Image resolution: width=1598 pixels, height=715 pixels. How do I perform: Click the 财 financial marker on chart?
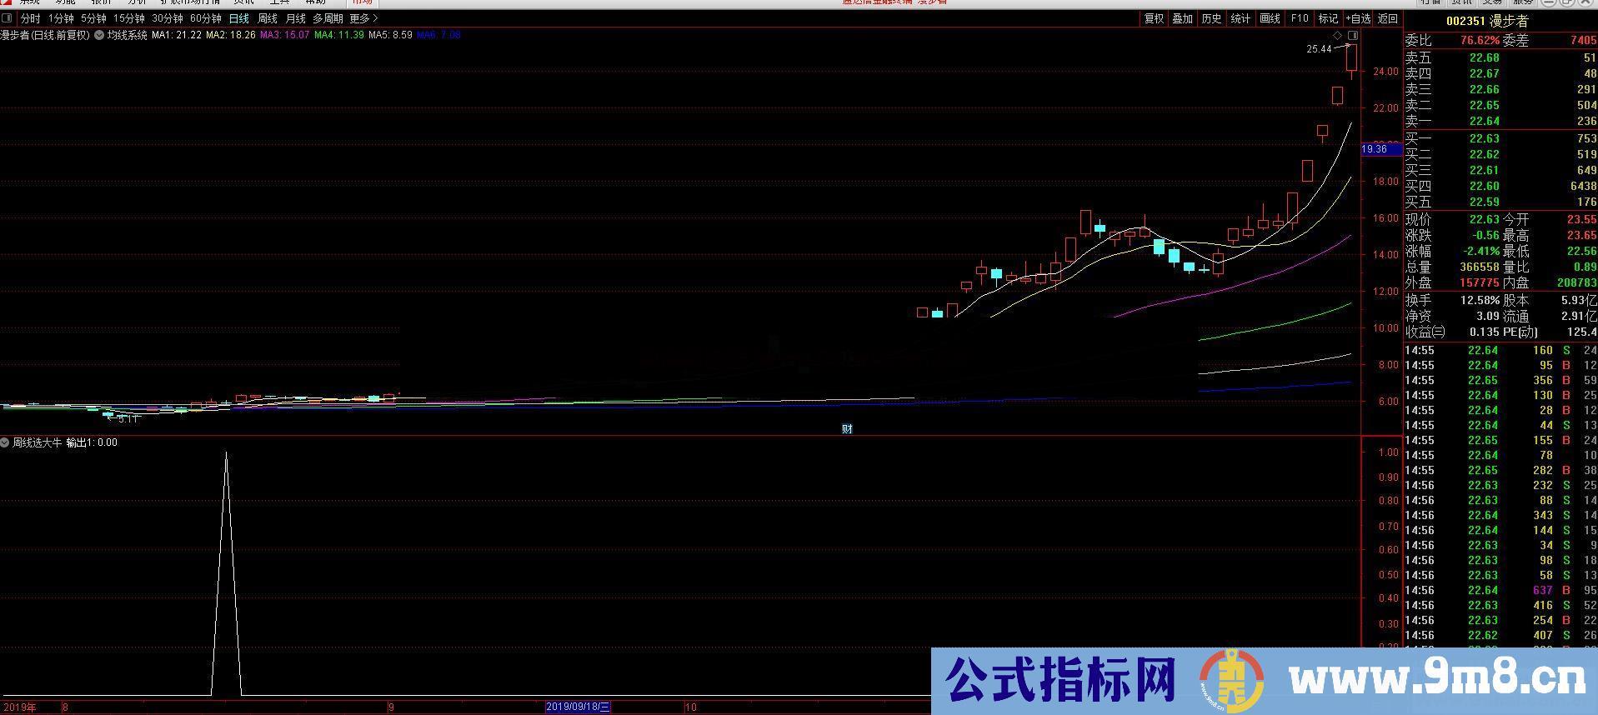point(847,429)
